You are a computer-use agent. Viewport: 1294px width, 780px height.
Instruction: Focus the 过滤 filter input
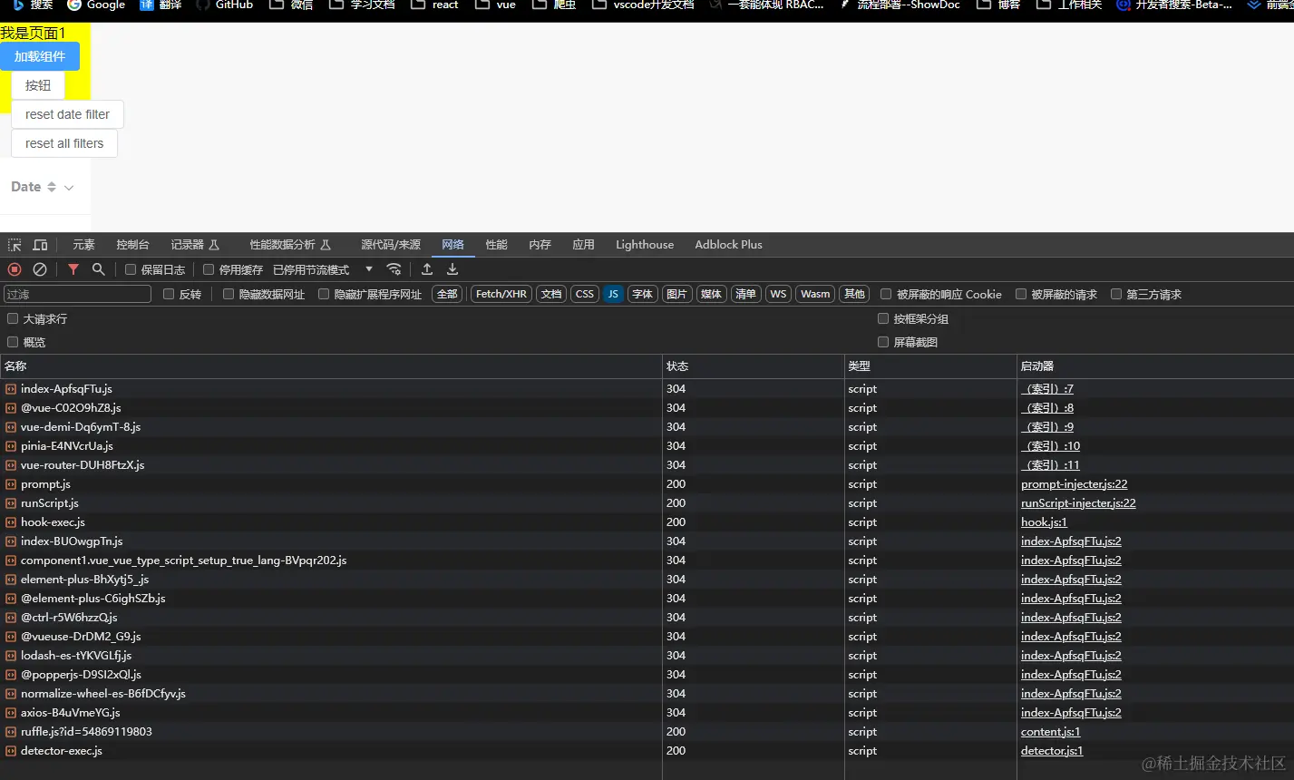(77, 294)
